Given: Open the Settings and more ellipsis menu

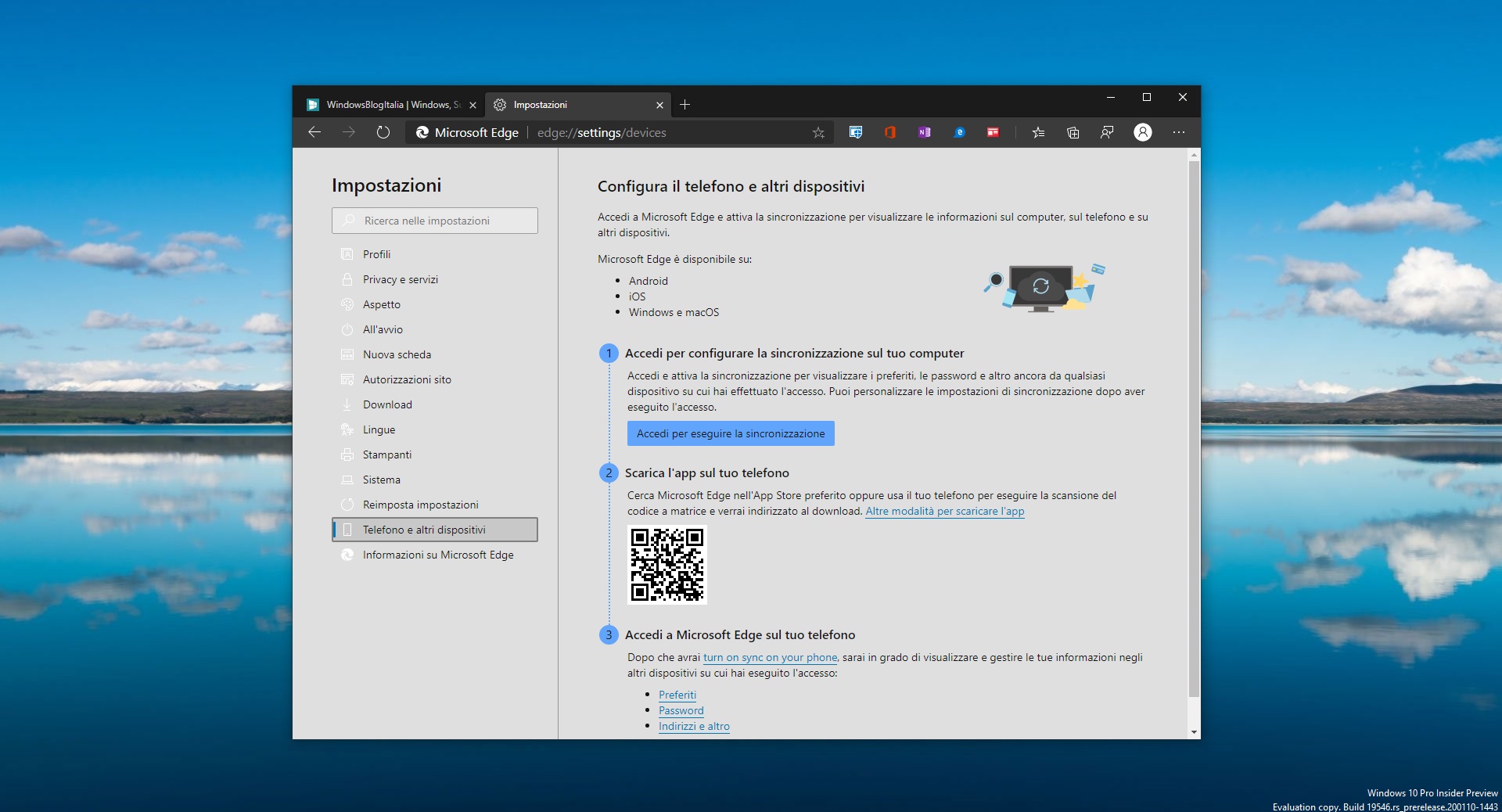Looking at the screenshot, I should [1179, 132].
